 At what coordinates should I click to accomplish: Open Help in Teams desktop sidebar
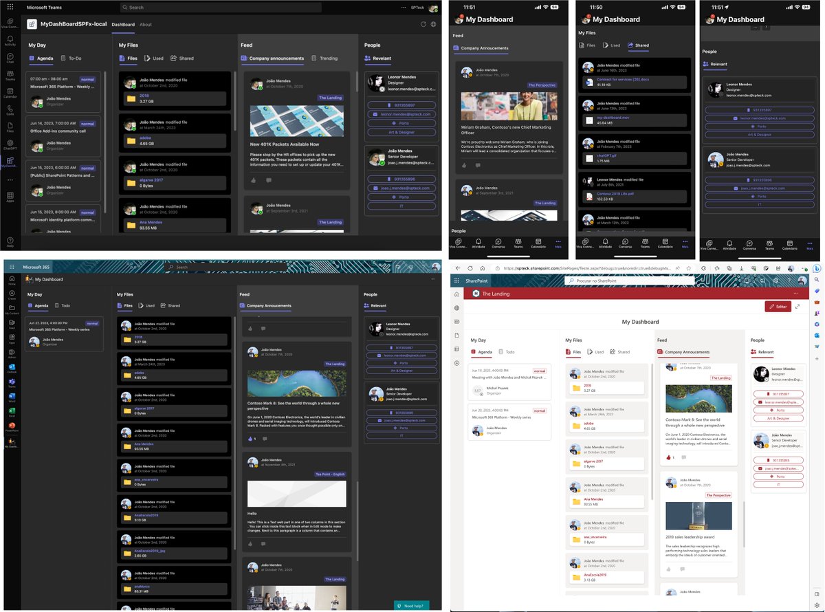coord(10,243)
